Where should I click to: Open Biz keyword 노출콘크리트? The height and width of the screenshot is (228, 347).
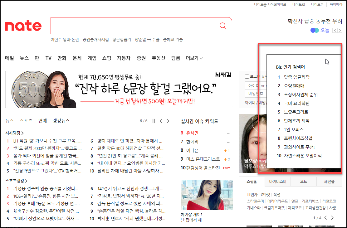[x=296, y=112]
